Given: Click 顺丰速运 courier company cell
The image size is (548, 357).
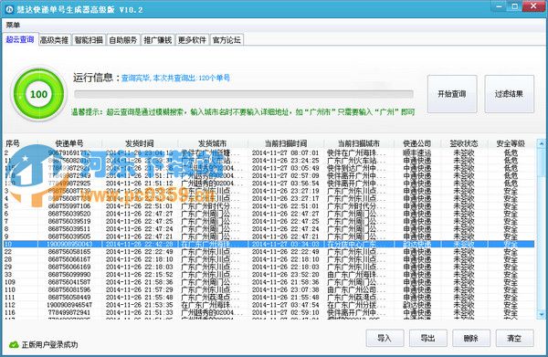Looking at the screenshot, I should (x=417, y=153).
